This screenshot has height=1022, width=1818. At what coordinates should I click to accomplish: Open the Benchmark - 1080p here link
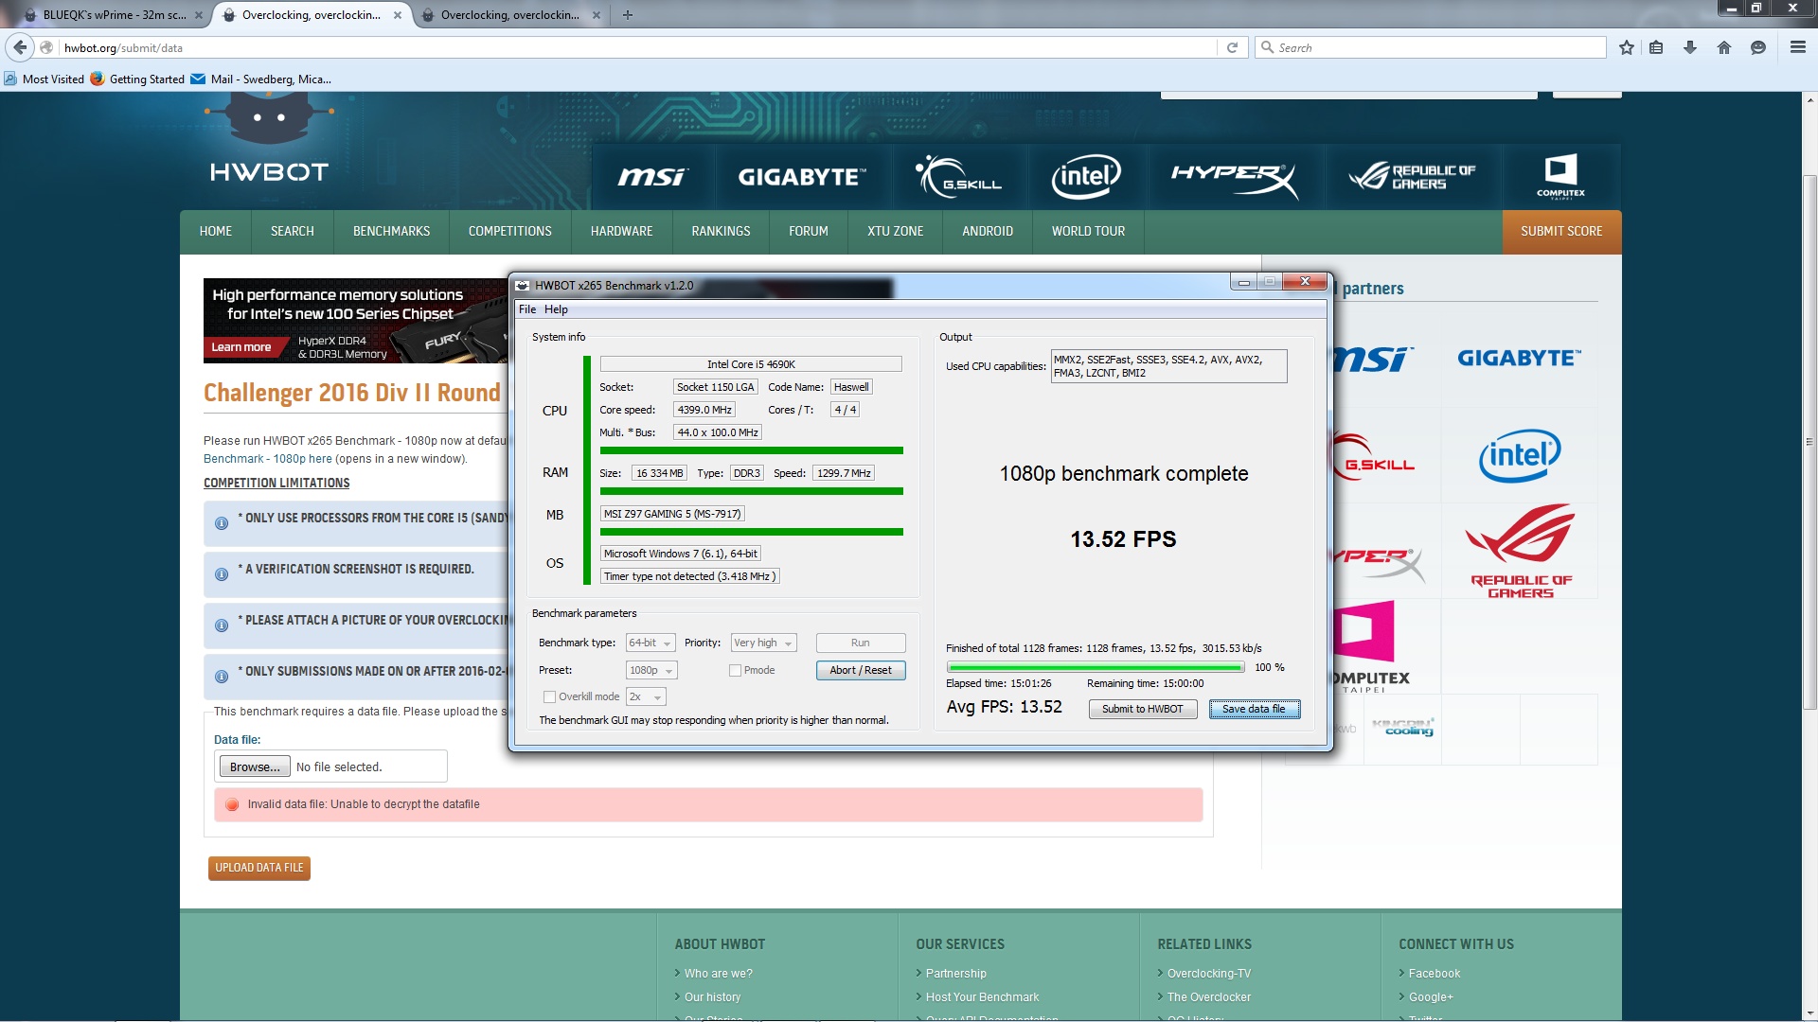(x=268, y=459)
